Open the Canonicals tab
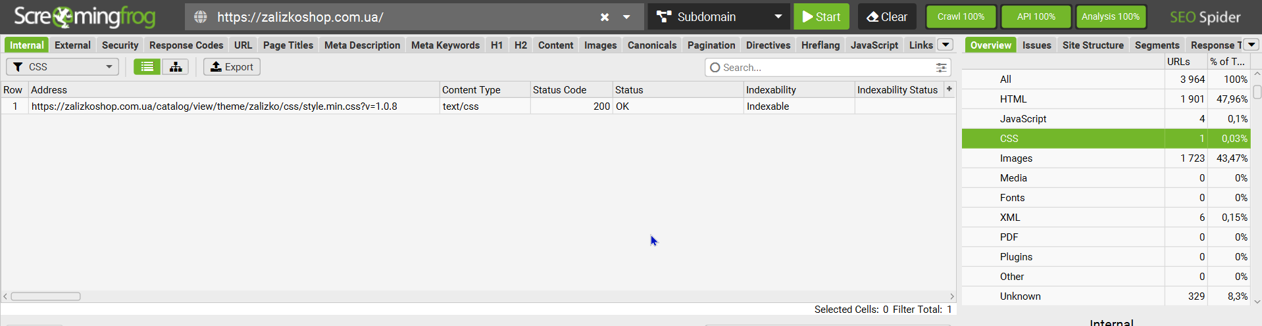Viewport: 1262px width, 326px height. 652,45
